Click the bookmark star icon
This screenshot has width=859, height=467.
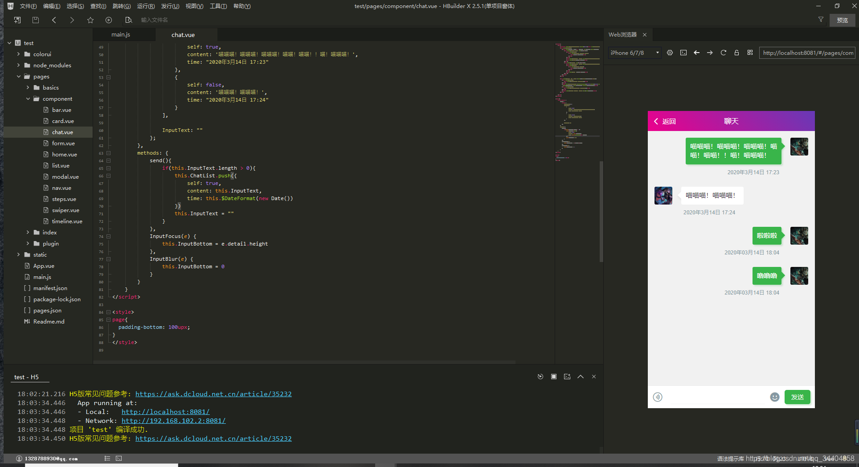tap(90, 20)
